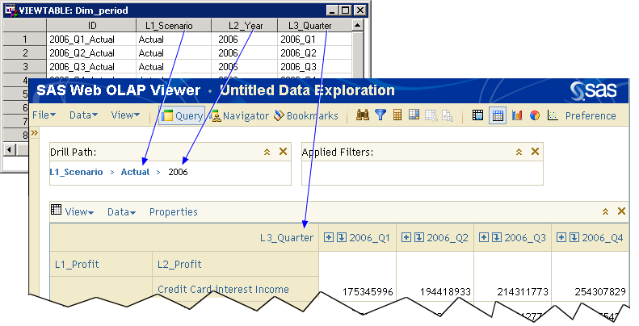Expand the 2006_Q1 column with plus icon
Viewport: 639px width, 326px height.
click(328, 237)
